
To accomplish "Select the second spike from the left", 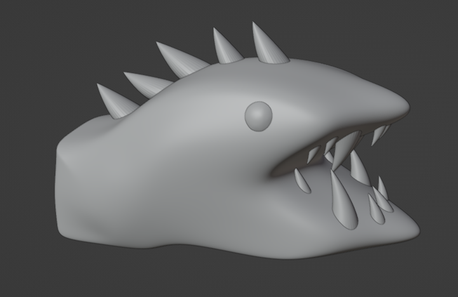I will pyautogui.click(x=147, y=84).
